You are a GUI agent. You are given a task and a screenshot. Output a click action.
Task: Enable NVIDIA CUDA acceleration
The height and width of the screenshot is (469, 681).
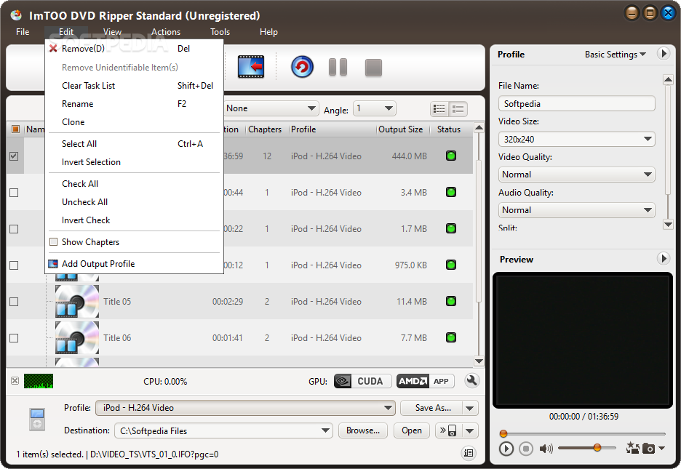[x=362, y=381]
